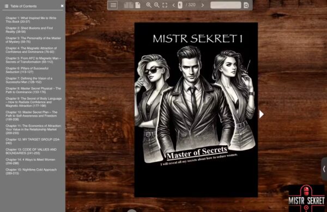
Task: Click the search text field
Action: (x=226, y=5)
